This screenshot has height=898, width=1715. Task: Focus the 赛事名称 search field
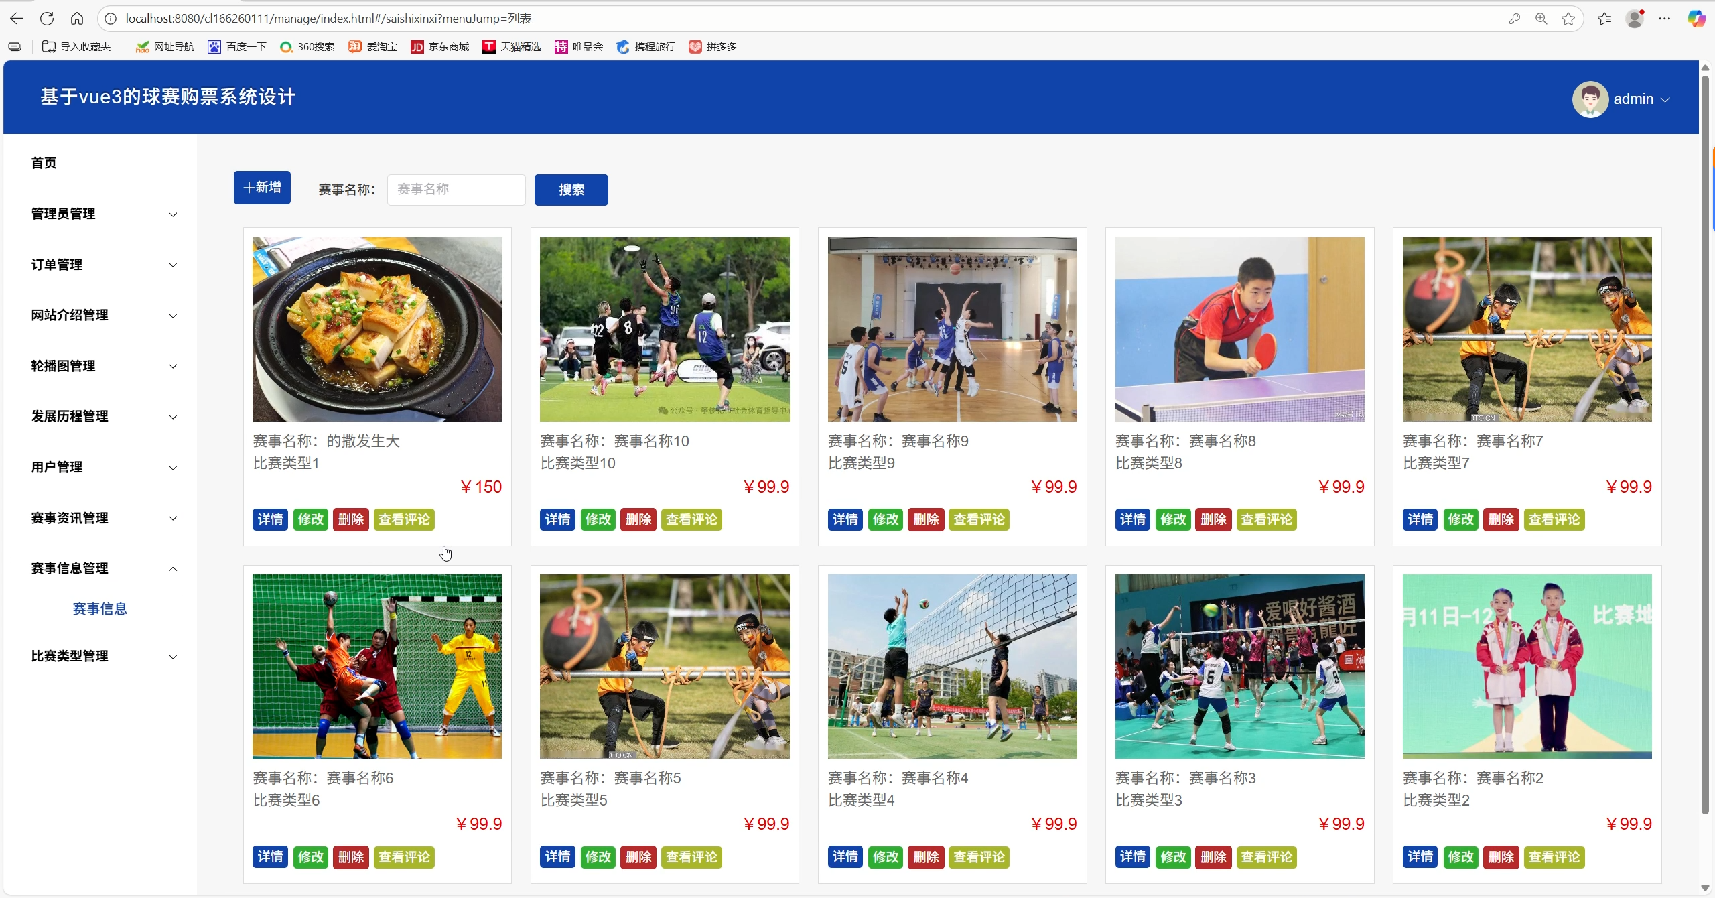tap(456, 190)
